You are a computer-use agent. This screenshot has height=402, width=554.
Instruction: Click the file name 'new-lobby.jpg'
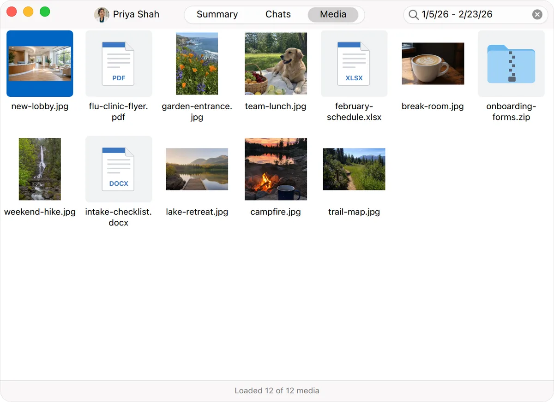pyautogui.click(x=40, y=106)
